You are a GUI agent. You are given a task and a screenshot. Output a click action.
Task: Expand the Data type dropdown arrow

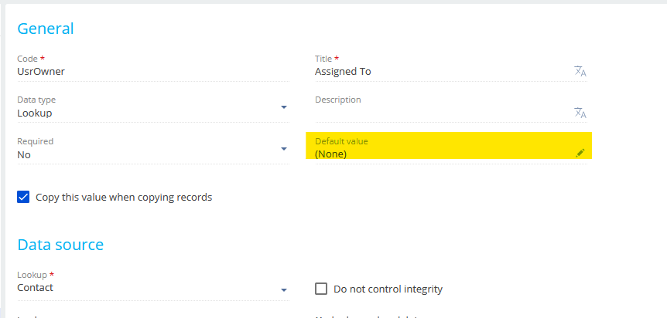tap(284, 107)
